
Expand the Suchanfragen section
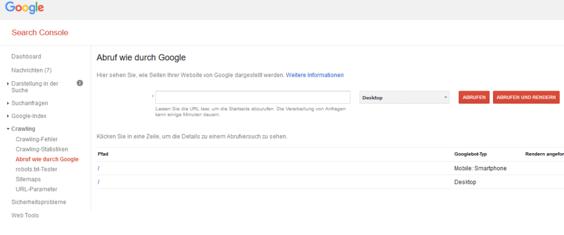[x=30, y=103]
